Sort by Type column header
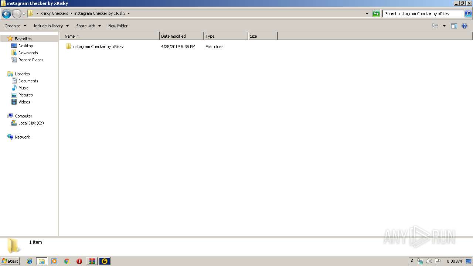The image size is (473, 266). point(226,36)
